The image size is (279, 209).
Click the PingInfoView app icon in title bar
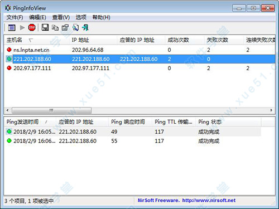click(x=8, y=8)
